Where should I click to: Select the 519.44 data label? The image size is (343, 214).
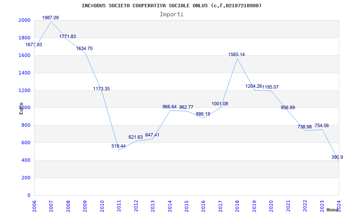(118, 146)
